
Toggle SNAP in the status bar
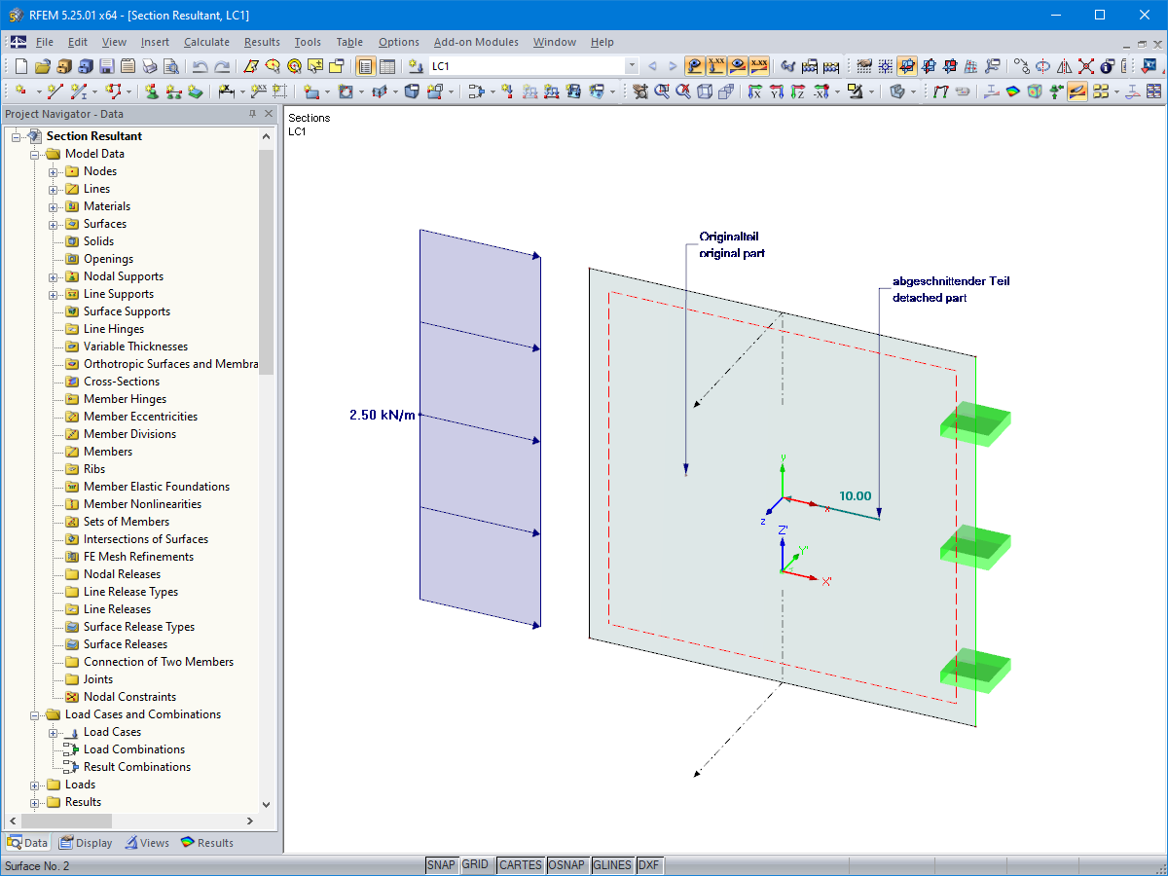pyautogui.click(x=441, y=864)
